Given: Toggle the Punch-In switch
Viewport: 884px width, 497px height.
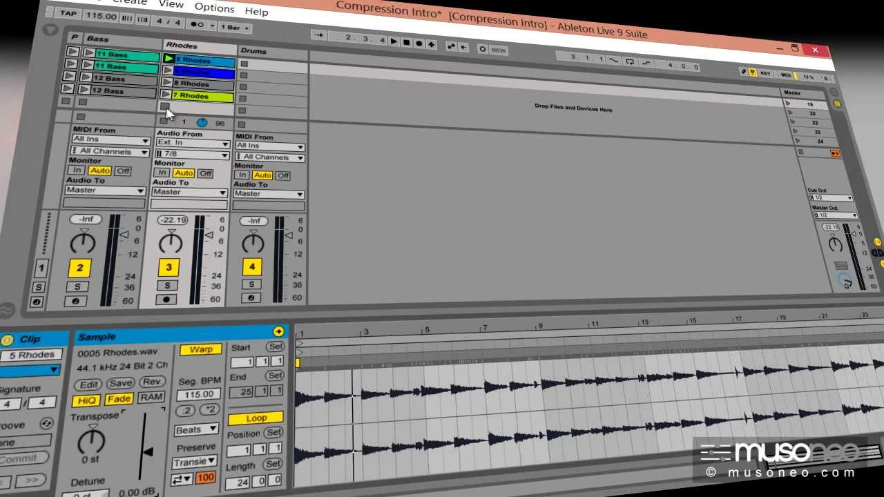Looking at the screenshot, I should pyautogui.click(x=613, y=61).
